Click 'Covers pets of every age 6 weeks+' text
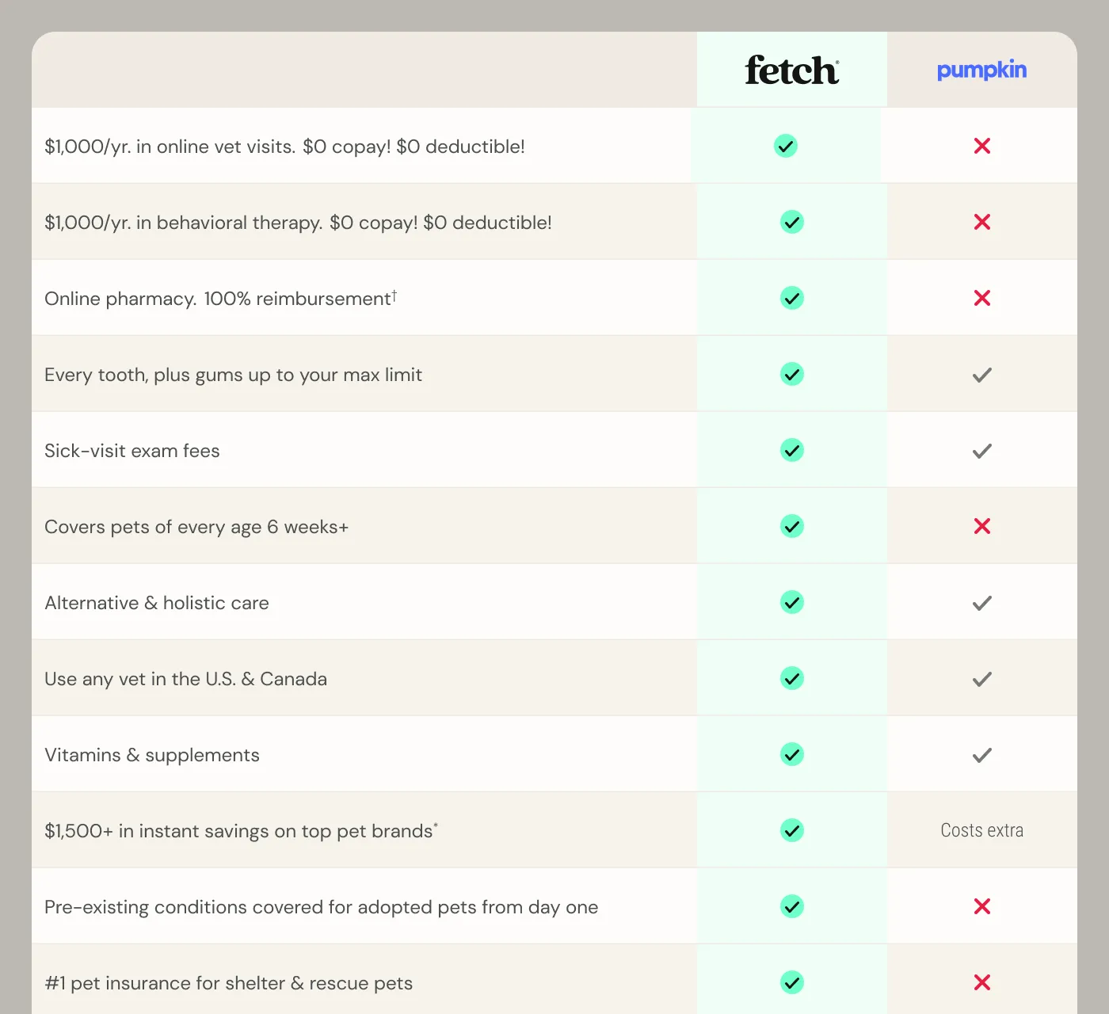This screenshot has width=1109, height=1014. pyautogui.click(x=196, y=527)
